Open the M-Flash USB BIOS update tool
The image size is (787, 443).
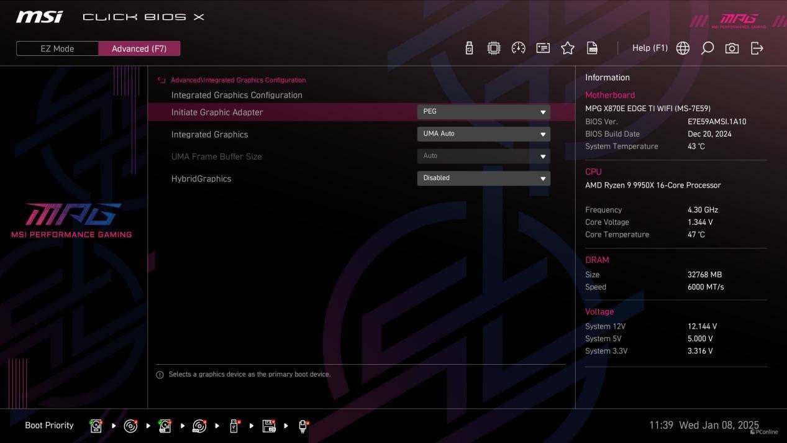(x=469, y=48)
